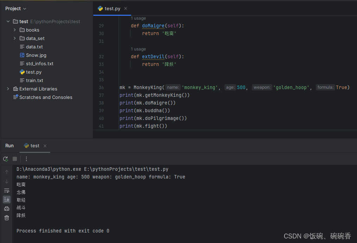Click the Run tool window label
Viewport: 357px width, 243px height.
[x=9, y=146]
